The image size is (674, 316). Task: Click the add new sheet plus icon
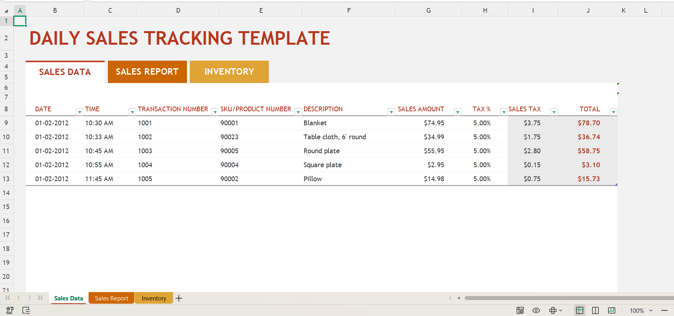point(179,298)
